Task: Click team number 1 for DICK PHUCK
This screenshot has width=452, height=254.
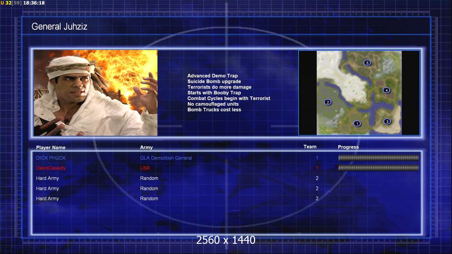Action: point(317,158)
